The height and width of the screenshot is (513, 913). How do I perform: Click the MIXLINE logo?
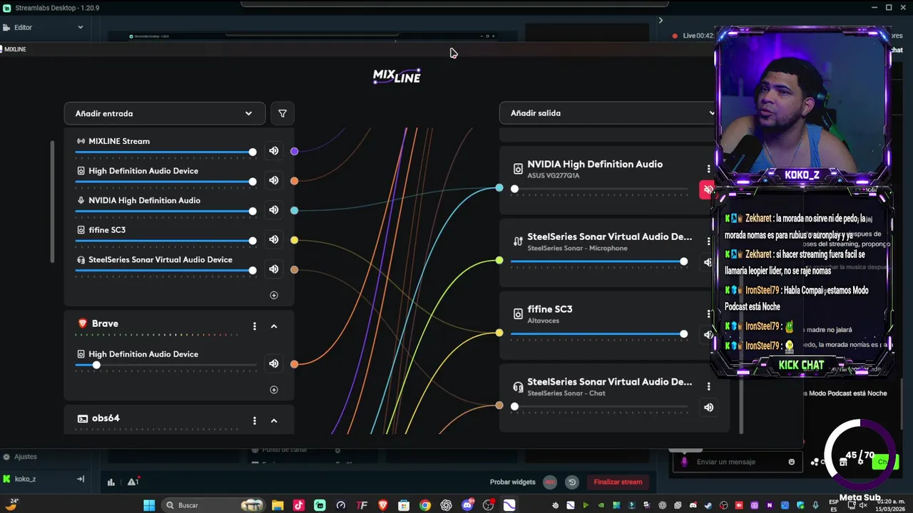(x=397, y=76)
